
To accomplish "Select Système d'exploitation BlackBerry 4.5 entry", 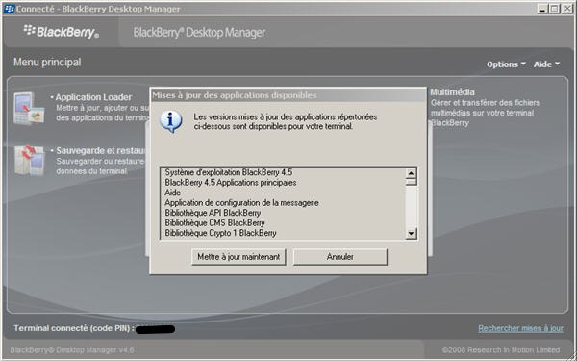I will 229,172.
